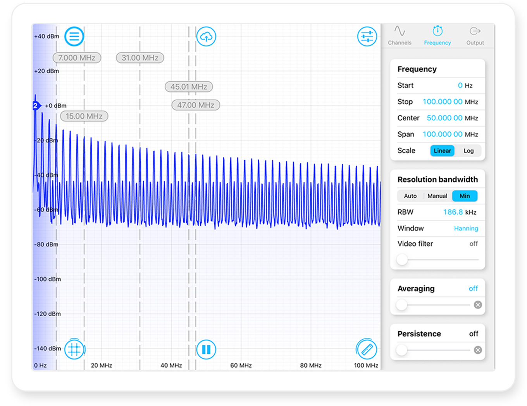This screenshot has width=527, height=406.
Task: Open display settings via the sliders icon
Action: pyautogui.click(x=367, y=36)
